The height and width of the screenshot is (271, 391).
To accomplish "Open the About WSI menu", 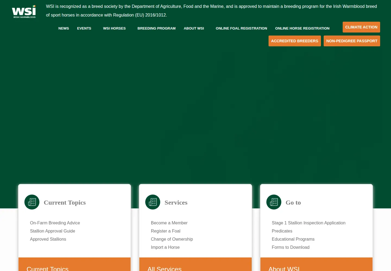I will [x=194, y=28].
